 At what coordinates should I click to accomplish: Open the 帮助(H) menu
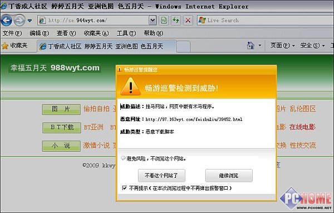click(154, 33)
